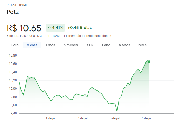Click the green dot at chart's end
174x125 pixels.
(149, 62)
